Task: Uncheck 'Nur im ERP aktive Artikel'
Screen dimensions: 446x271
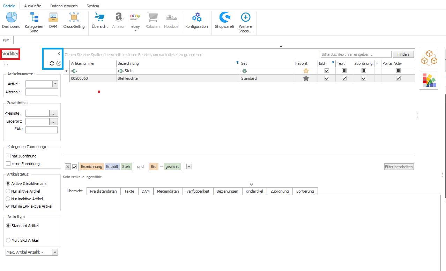Action: [x=8, y=206]
